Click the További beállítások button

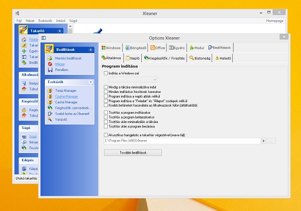pyautogui.click(x=133, y=153)
